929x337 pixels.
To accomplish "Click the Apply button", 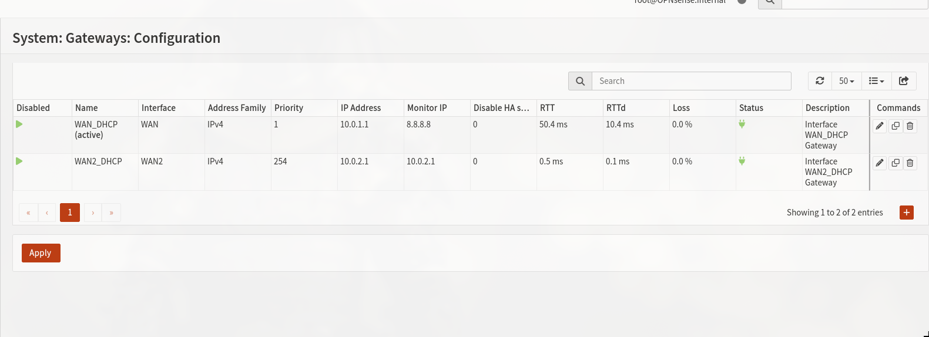I will 41,253.
